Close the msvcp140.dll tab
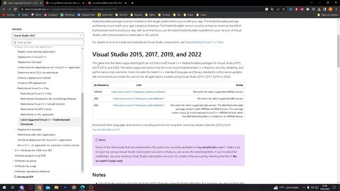This screenshot has width=340, height=191. [x=83, y=3]
